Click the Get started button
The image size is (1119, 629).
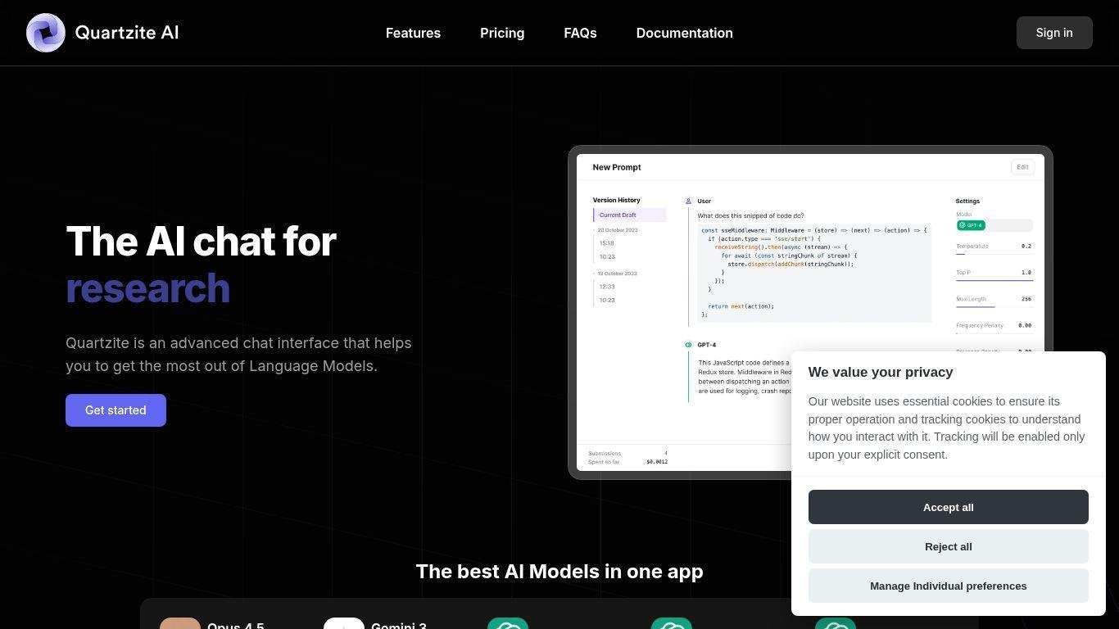(x=116, y=410)
